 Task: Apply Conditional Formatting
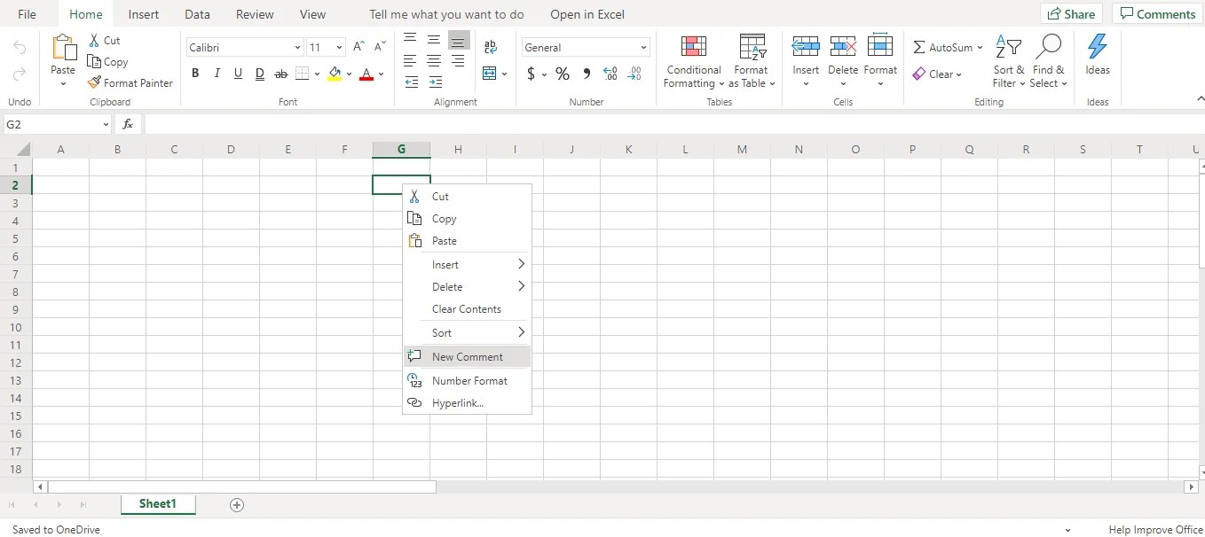[693, 59]
